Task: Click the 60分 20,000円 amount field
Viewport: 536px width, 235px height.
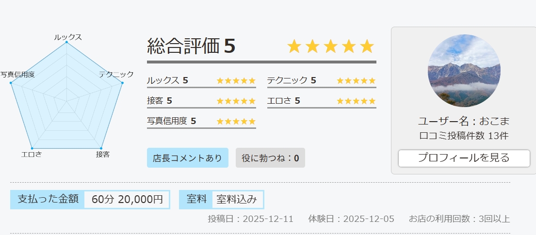Action: 127,200
